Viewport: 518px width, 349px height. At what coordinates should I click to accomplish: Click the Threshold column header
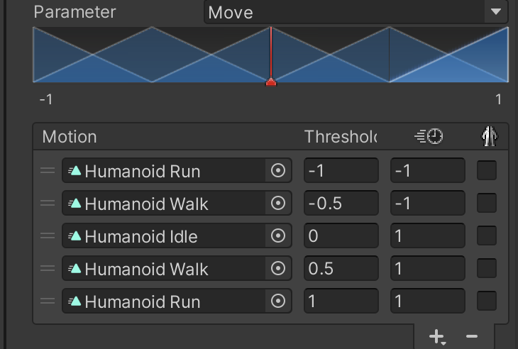(x=340, y=137)
